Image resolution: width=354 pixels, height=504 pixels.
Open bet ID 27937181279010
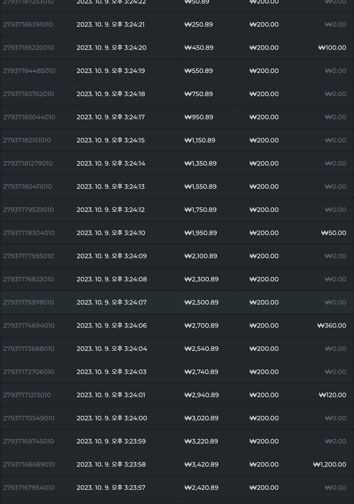[28, 163]
